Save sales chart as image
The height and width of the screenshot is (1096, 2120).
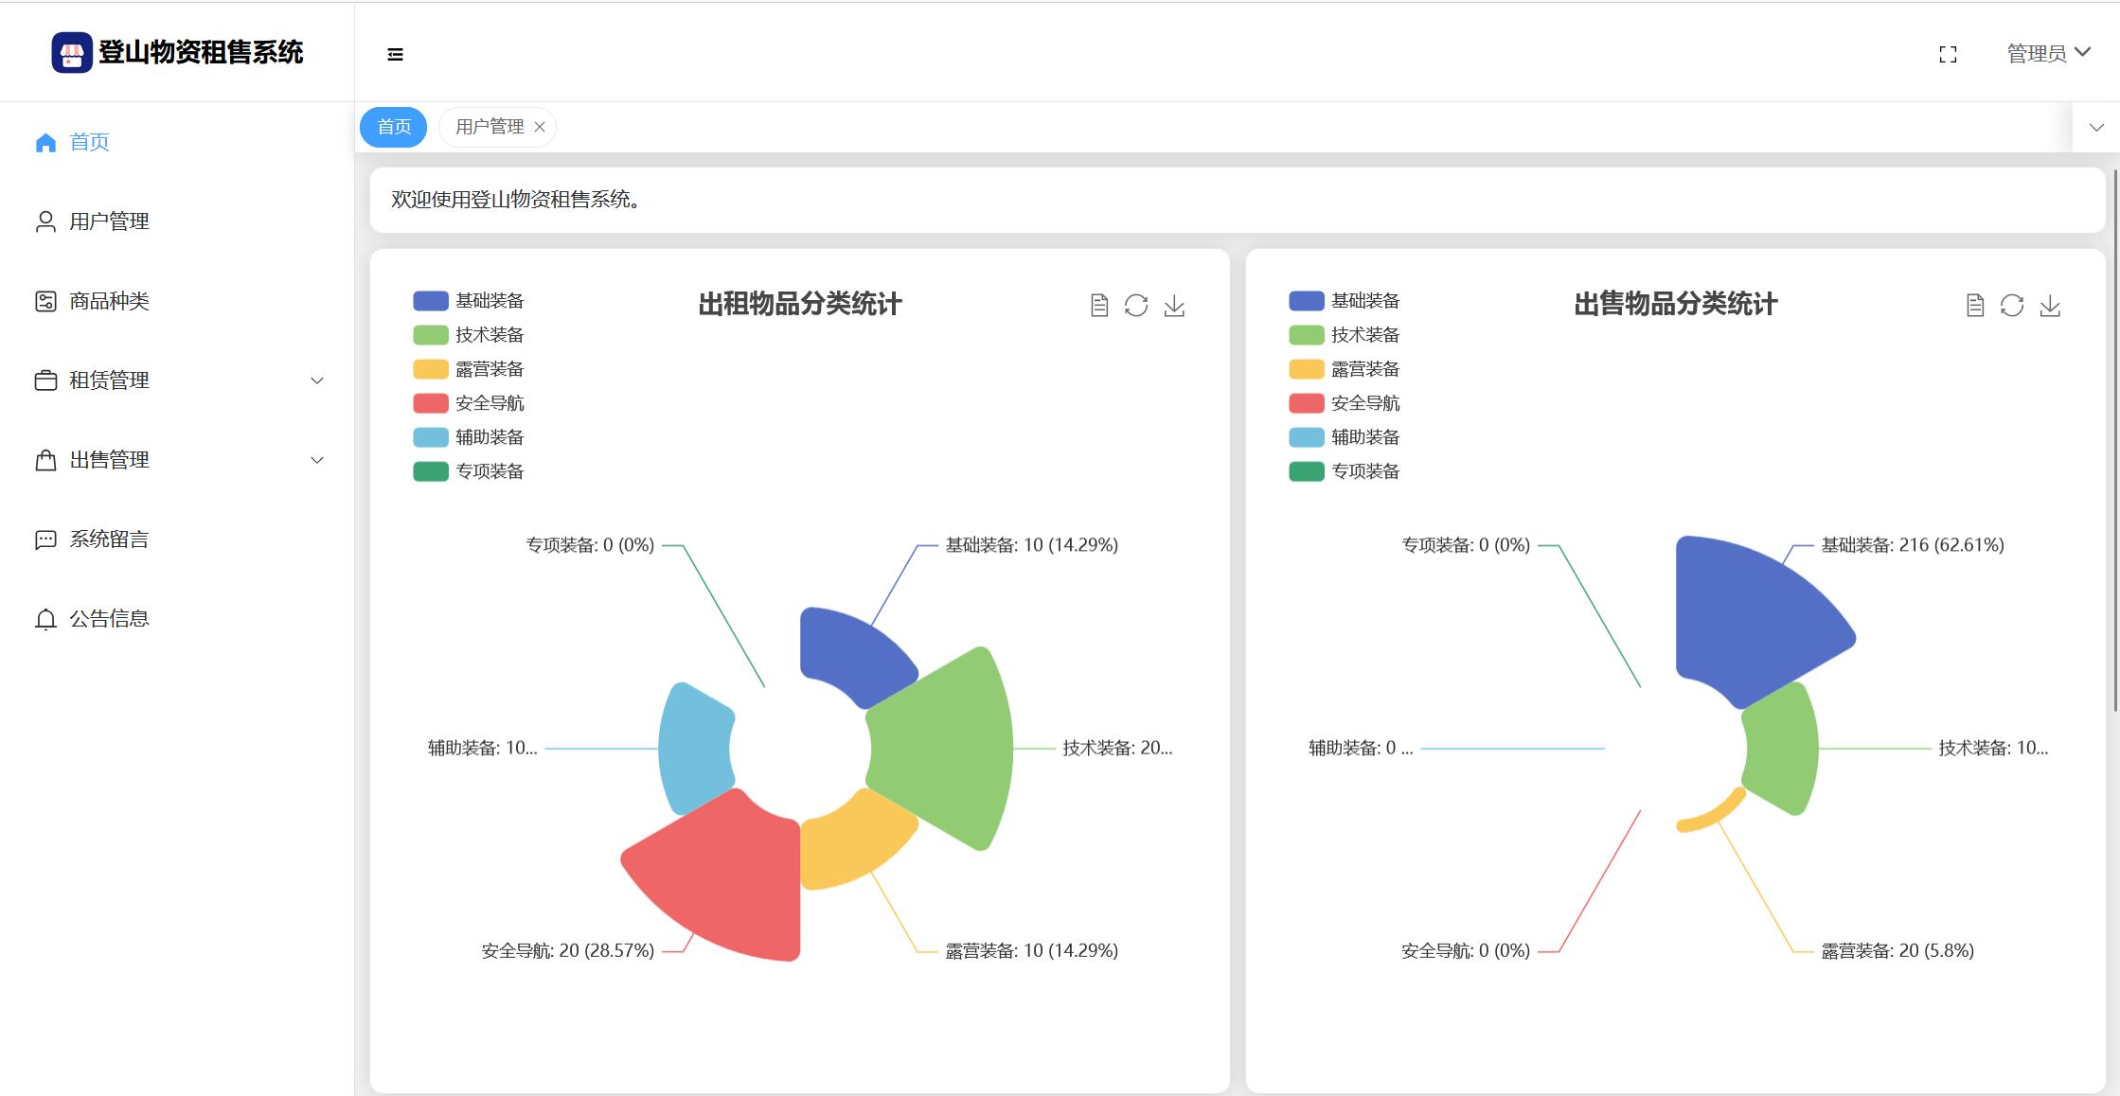[2050, 306]
